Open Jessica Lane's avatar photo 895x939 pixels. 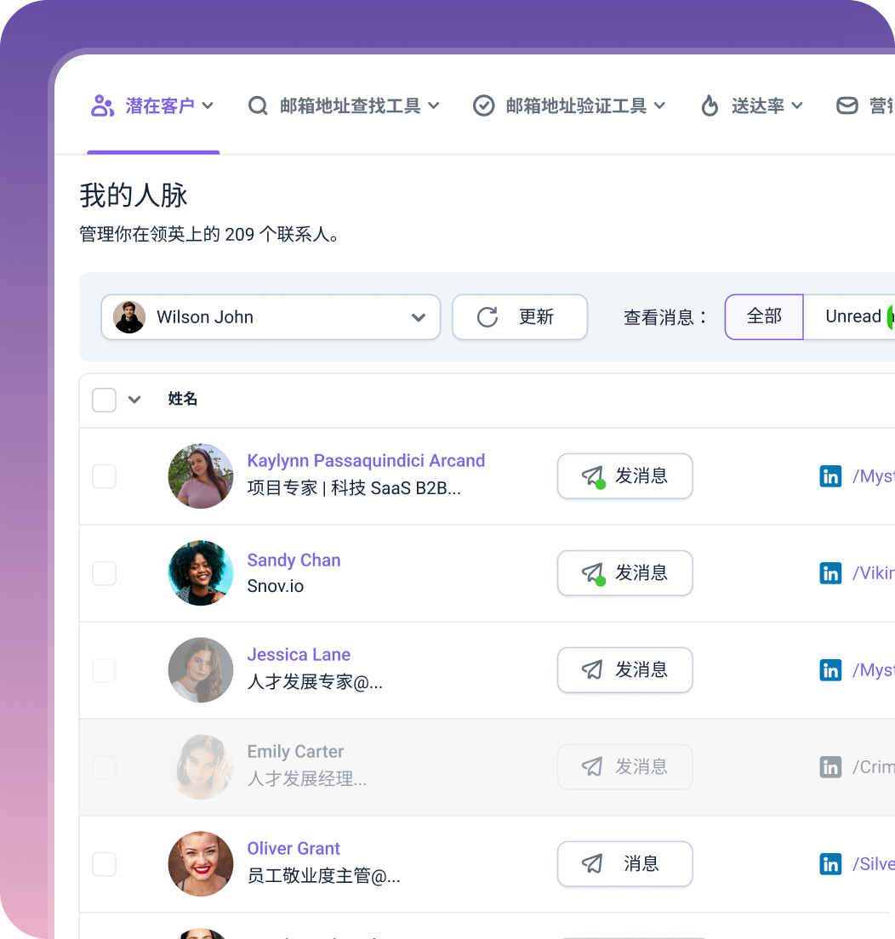201,670
